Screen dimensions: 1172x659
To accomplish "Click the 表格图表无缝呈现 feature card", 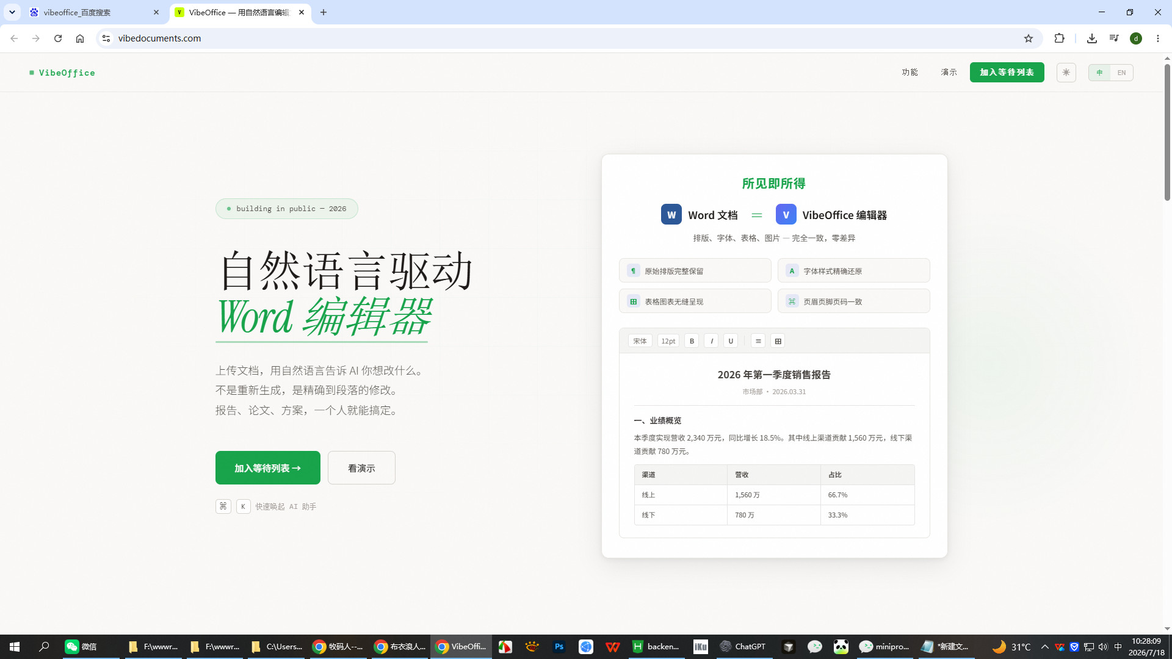I will point(695,301).
